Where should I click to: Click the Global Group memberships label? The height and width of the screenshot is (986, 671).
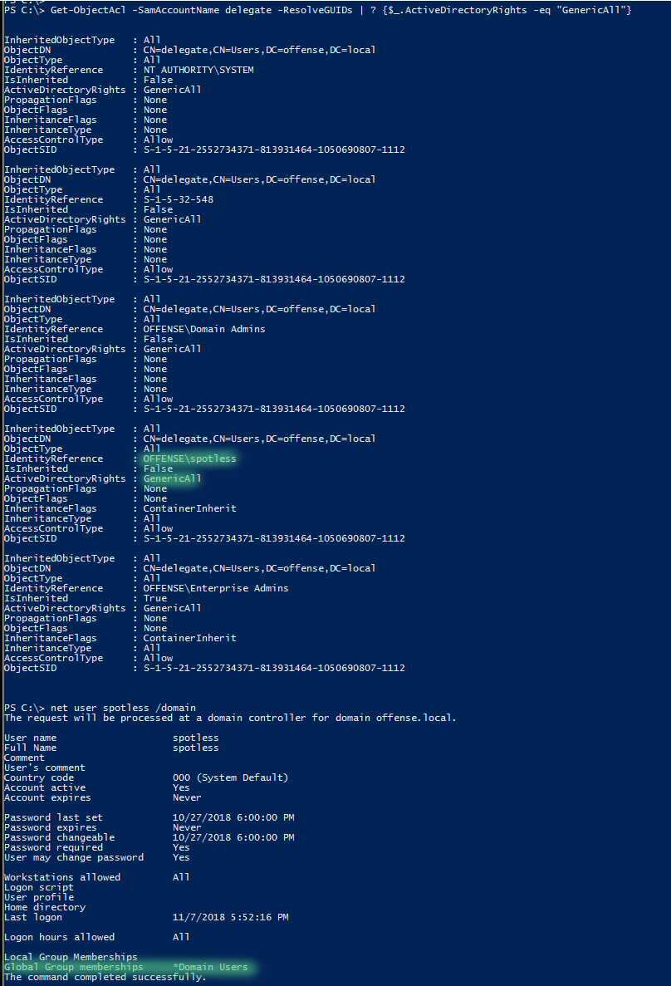point(74,967)
